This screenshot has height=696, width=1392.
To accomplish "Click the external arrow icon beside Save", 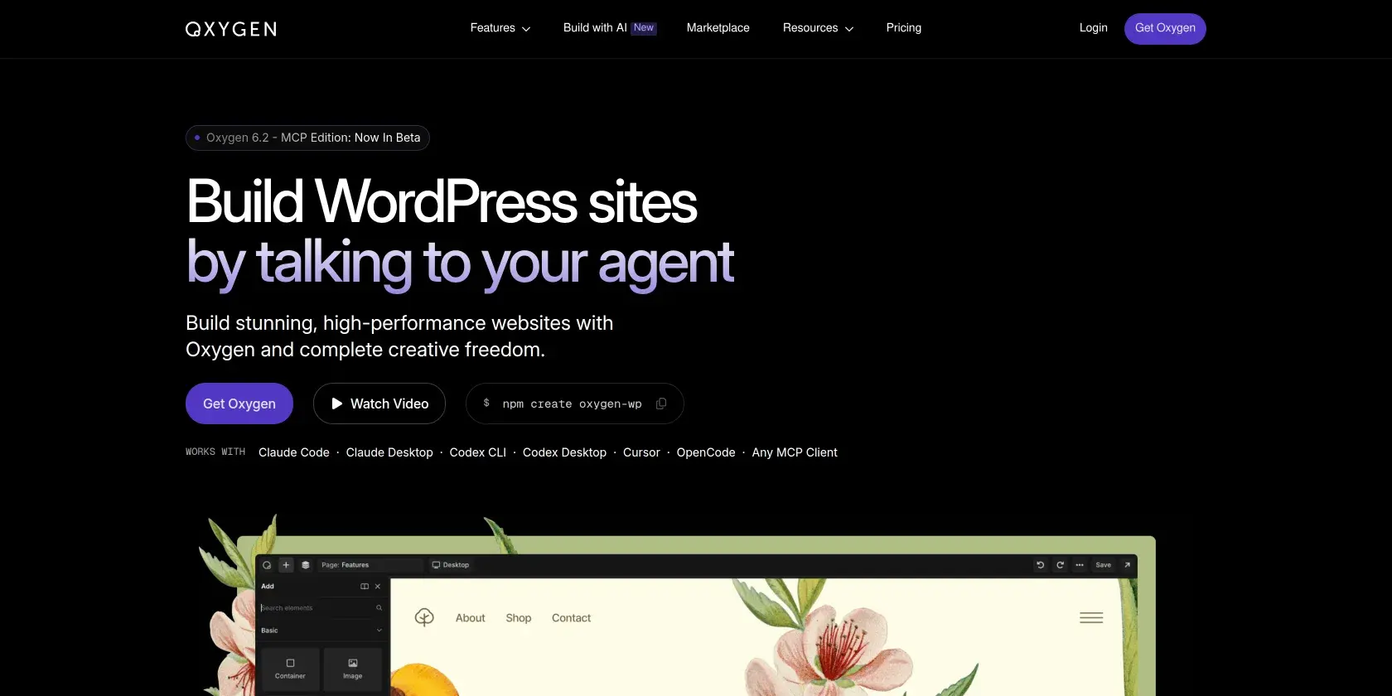I will click(x=1127, y=565).
